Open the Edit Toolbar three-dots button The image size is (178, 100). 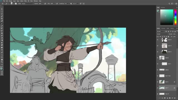[x=2, y=64]
